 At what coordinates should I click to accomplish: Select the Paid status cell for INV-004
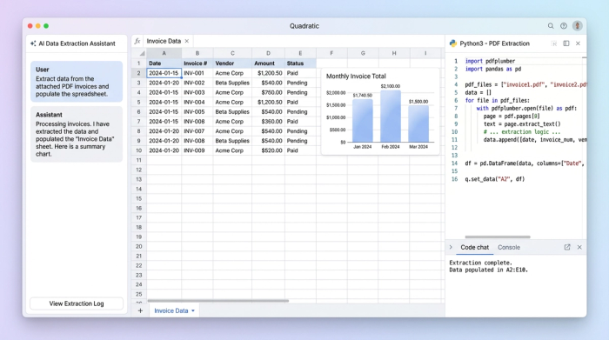tap(300, 102)
